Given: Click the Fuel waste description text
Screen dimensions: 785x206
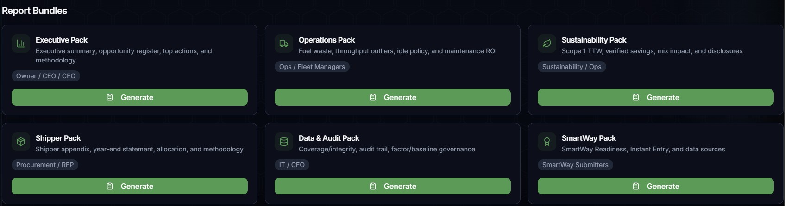Looking at the screenshot, I should click(x=398, y=51).
